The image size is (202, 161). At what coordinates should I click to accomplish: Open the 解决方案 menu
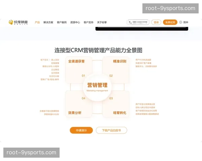click(x=48, y=22)
